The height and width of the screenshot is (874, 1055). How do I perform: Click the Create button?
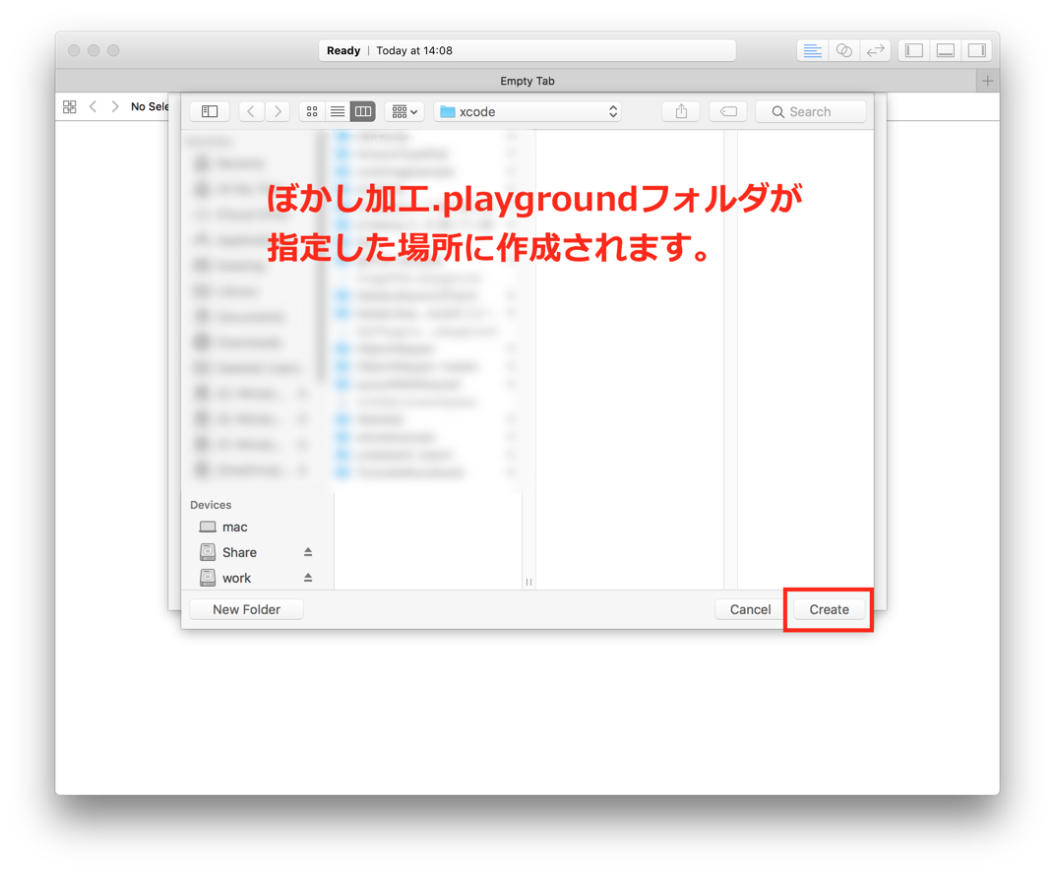tap(829, 609)
